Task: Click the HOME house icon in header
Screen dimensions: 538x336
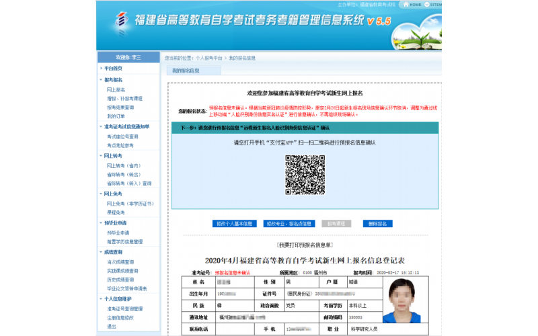Action: click(x=406, y=5)
